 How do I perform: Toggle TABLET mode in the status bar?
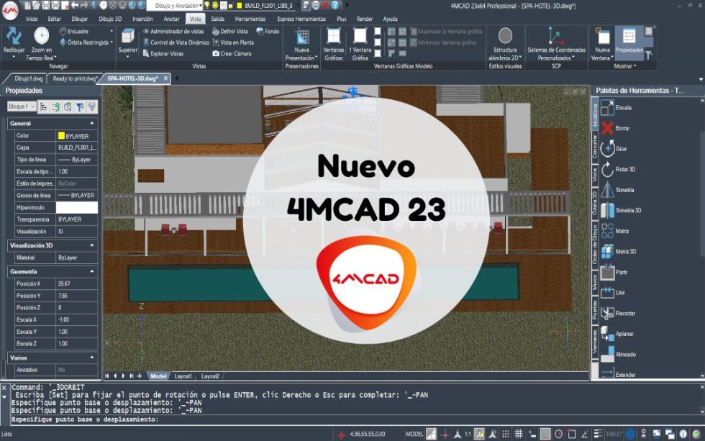612,433
